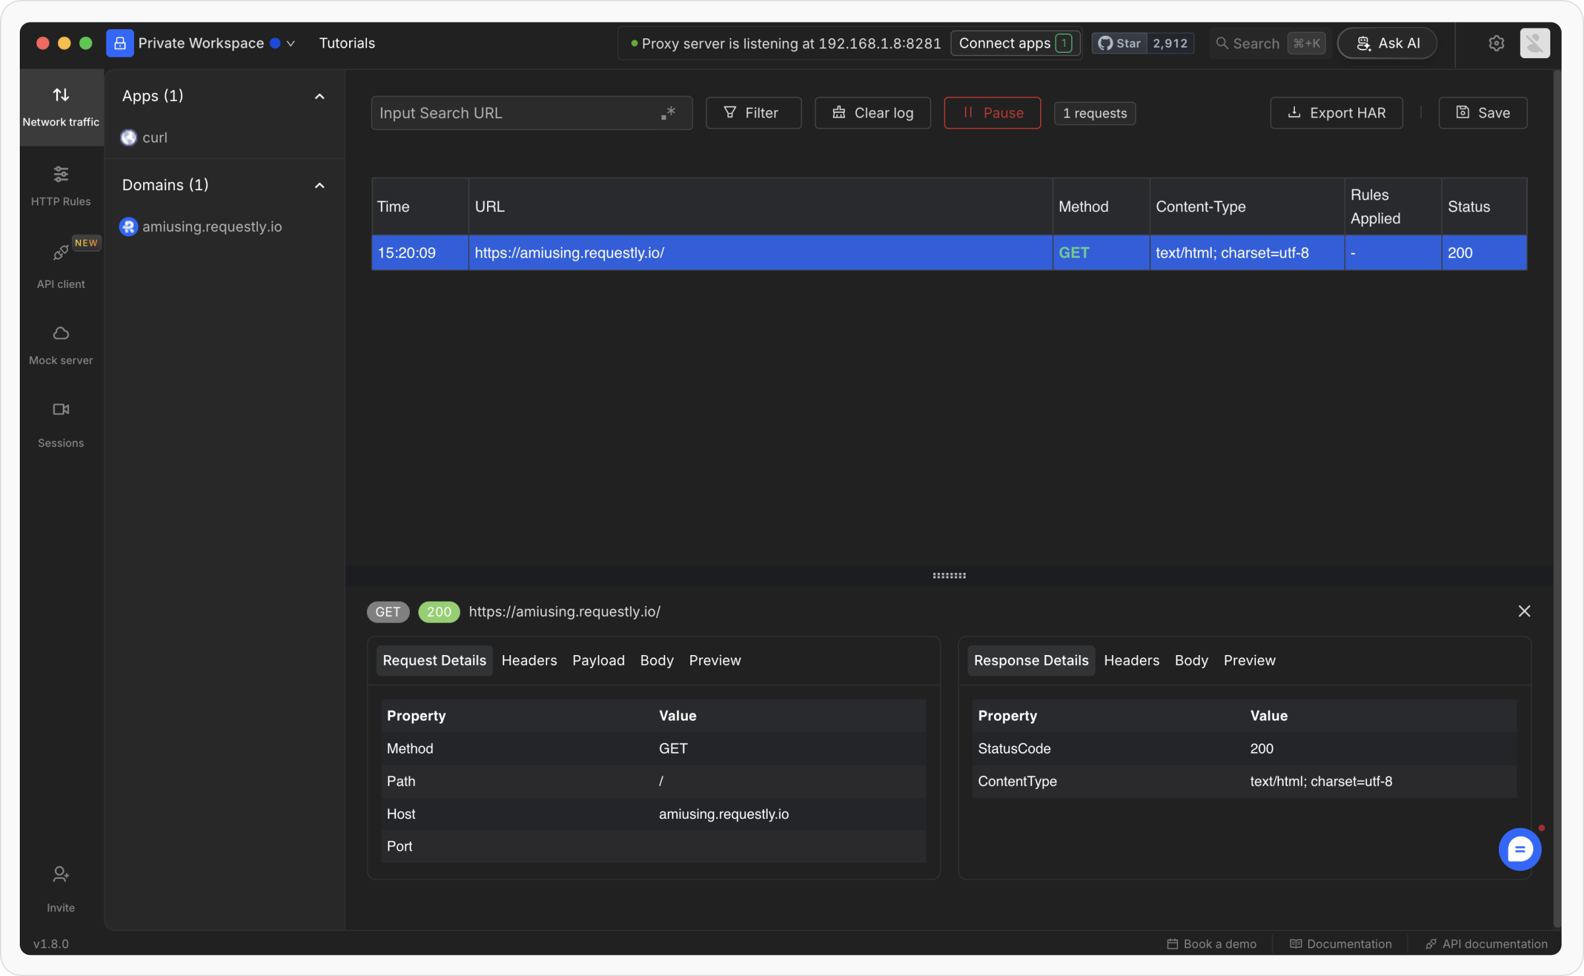This screenshot has height=976, width=1584.
Task: Open the Sessions recordings section
Action: pyautogui.click(x=61, y=423)
